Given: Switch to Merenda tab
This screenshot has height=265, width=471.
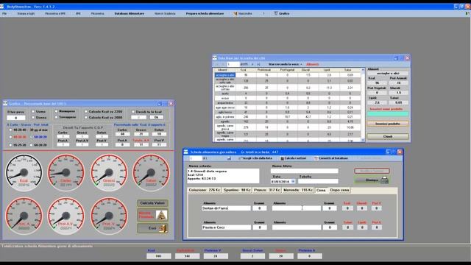Looking at the screenshot, I should [x=298, y=190].
